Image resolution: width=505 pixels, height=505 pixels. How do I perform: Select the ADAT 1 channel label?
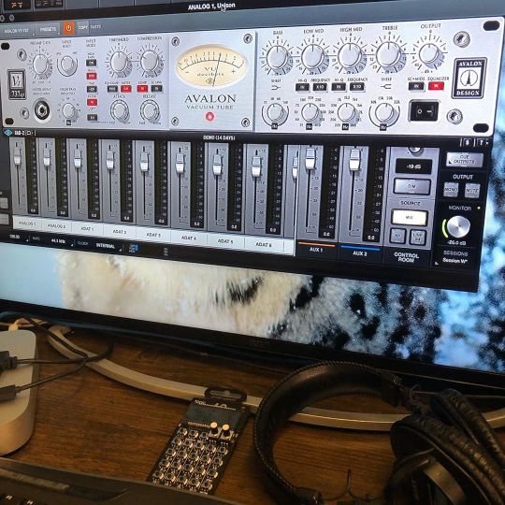87,229
